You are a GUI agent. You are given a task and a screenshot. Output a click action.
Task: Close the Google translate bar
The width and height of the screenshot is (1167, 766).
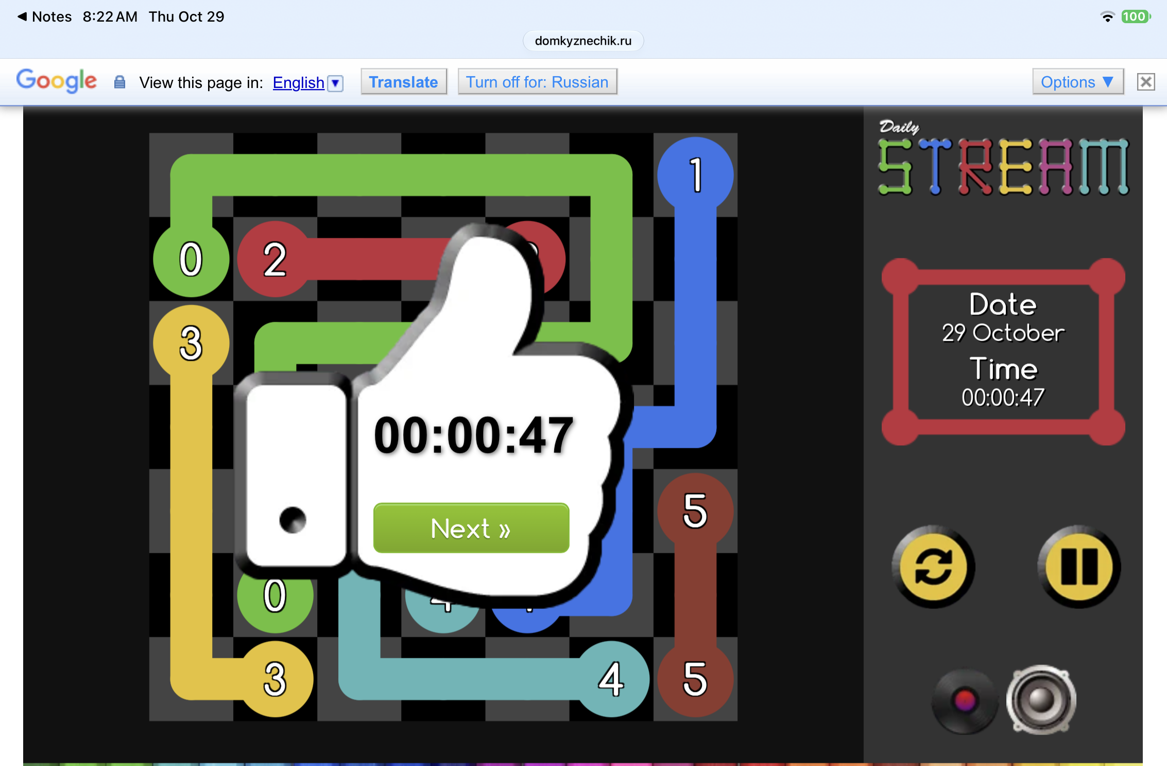click(x=1146, y=82)
